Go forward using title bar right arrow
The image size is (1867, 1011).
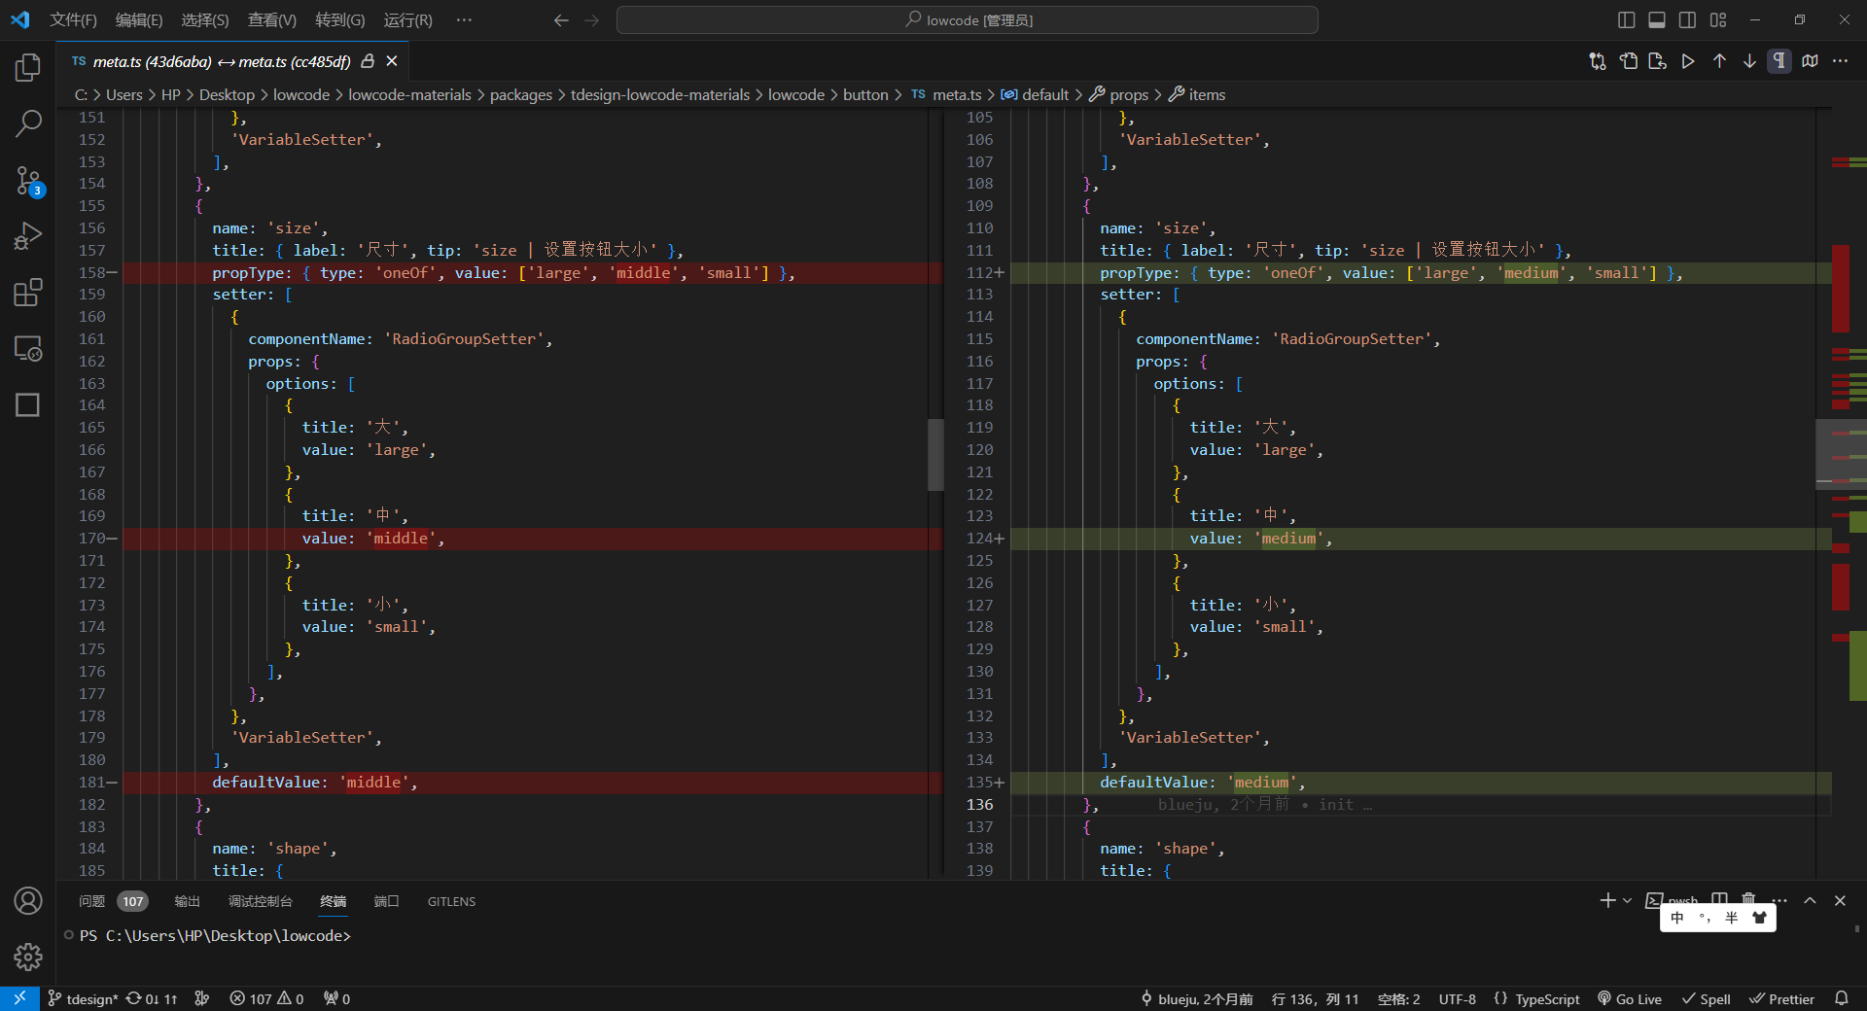(x=591, y=19)
